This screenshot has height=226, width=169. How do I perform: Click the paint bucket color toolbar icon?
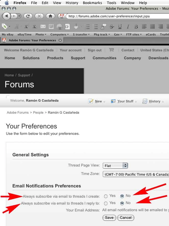click(x=76, y=27)
